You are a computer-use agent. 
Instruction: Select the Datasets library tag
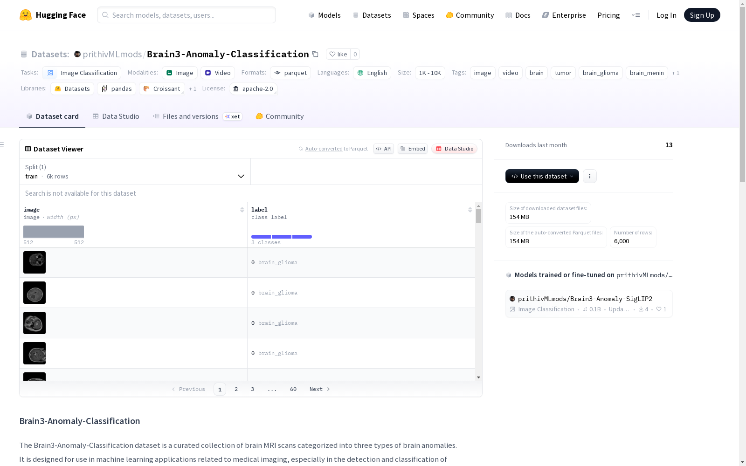pyautogui.click(x=72, y=89)
